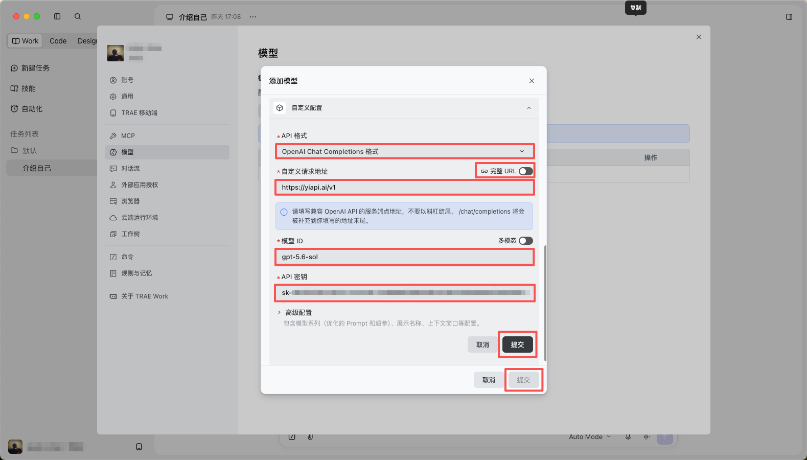This screenshot has width=807, height=460.
Task: Click the info icon in the URL hint box
Action: point(284,212)
